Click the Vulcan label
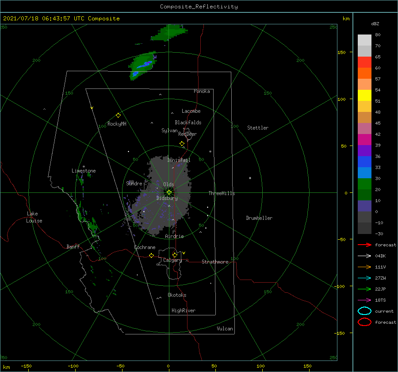The height and width of the screenshot is (372, 398). tap(225, 329)
